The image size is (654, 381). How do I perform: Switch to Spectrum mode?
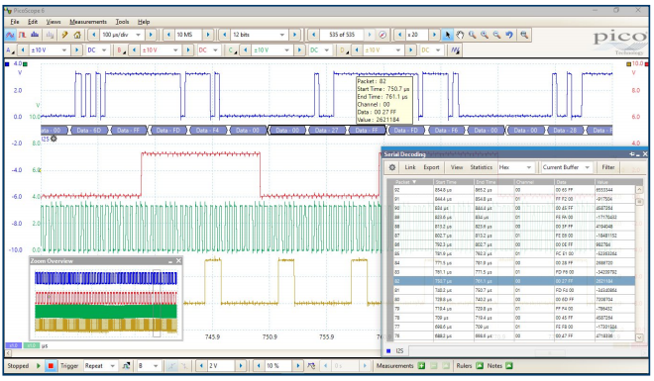(35, 35)
